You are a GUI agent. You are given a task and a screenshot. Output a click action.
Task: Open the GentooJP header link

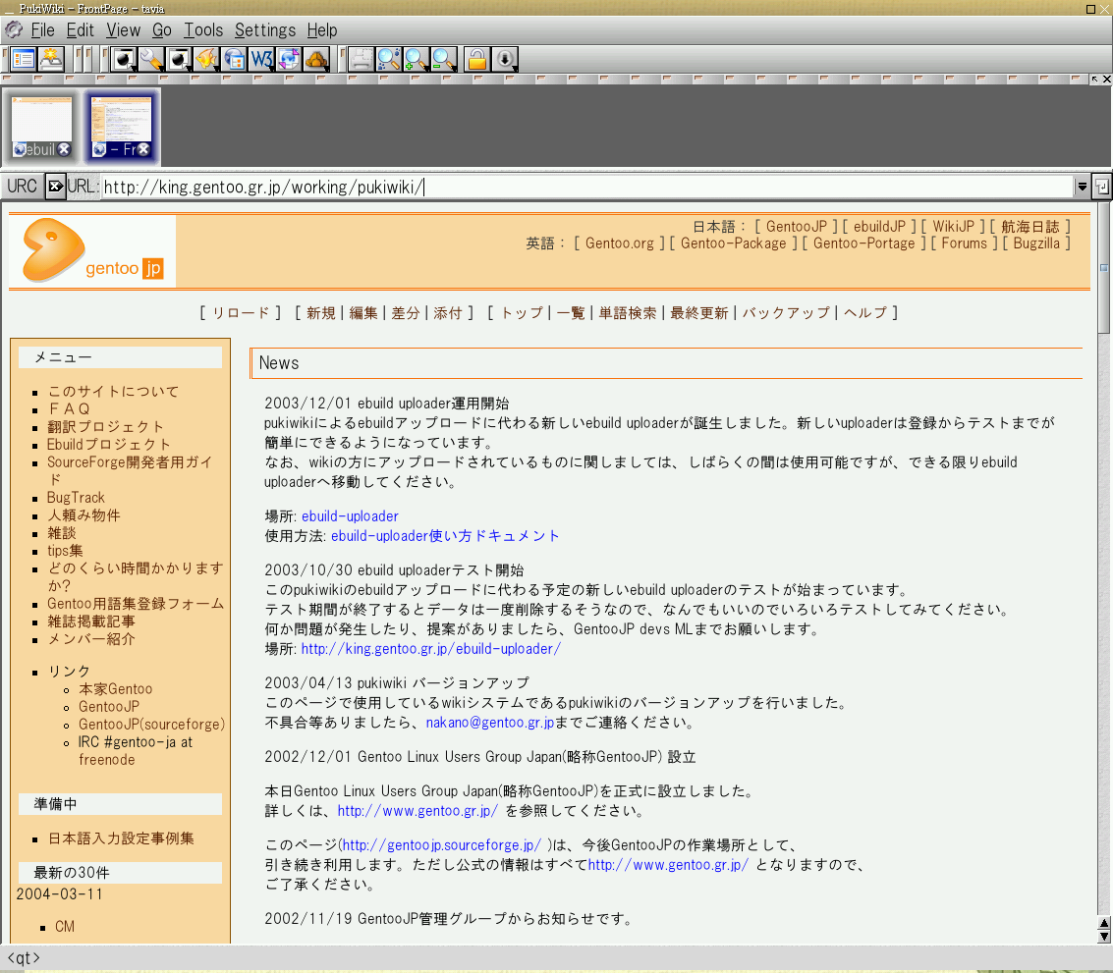tap(797, 227)
